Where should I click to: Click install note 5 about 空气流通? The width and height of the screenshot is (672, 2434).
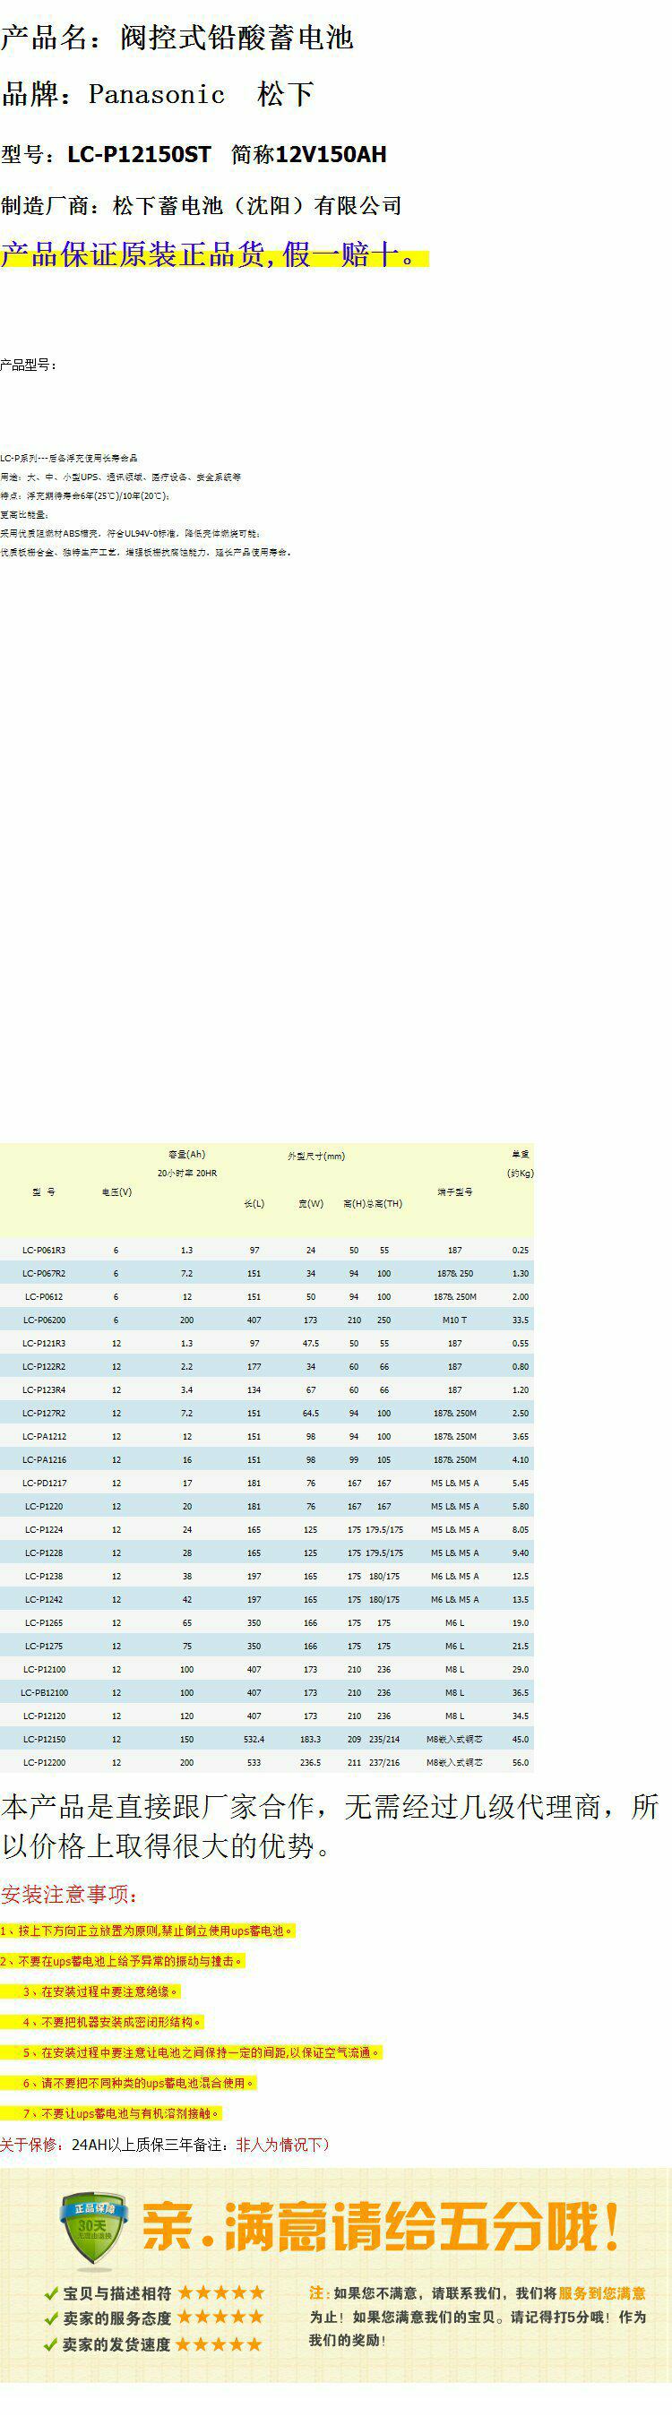pyautogui.click(x=202, y=2052)
